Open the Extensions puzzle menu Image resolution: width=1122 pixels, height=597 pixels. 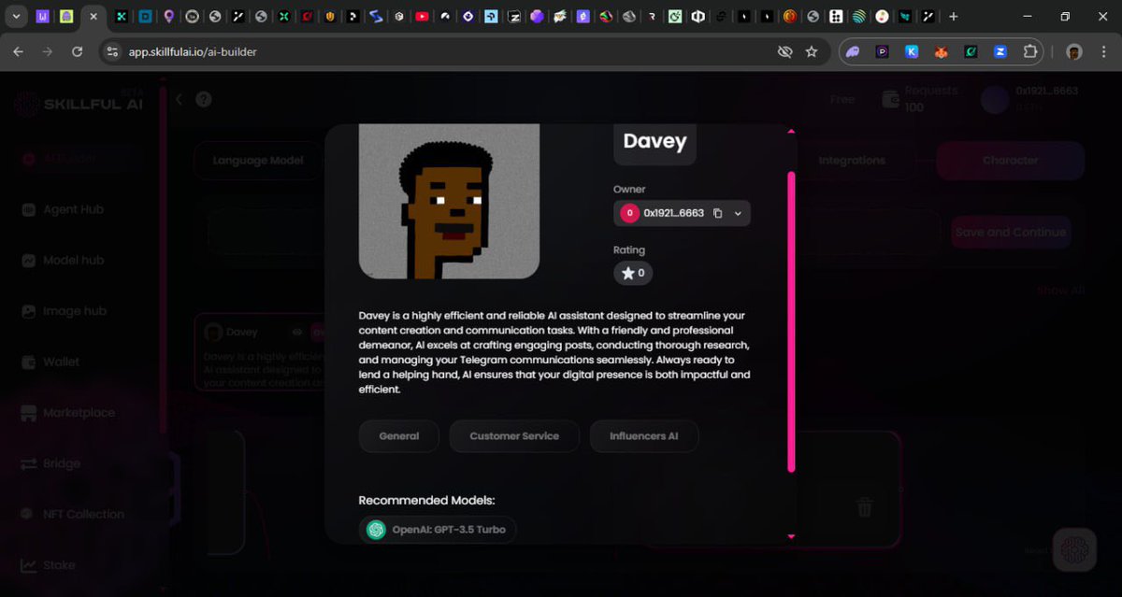[1030, 52]
